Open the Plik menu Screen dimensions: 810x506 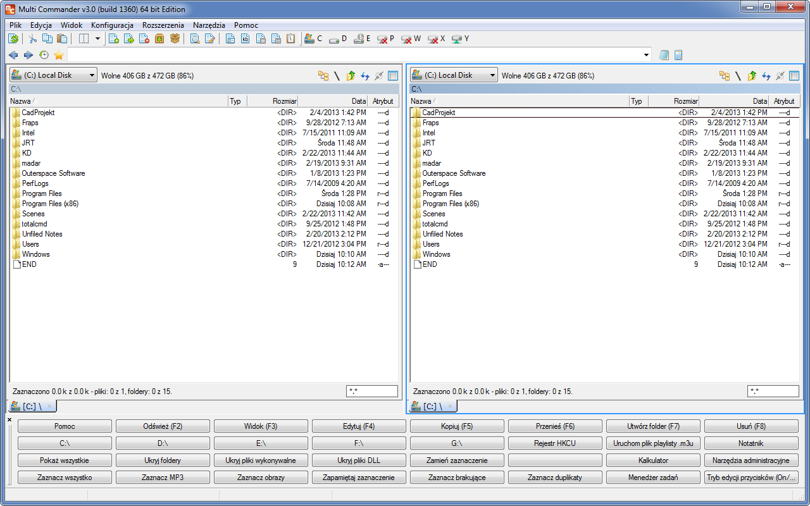(16, 25)
